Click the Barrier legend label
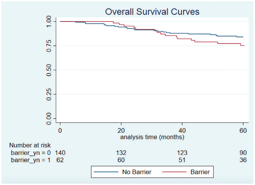The height and width of the screenshot is (185, 255). [200, 172]
